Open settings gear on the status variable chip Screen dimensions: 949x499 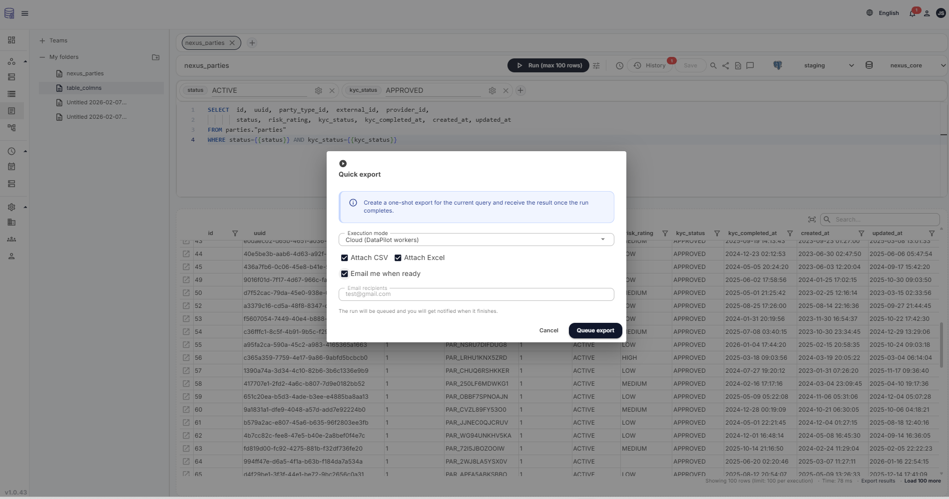tap(319, 90)
